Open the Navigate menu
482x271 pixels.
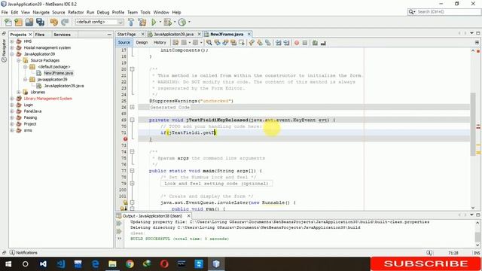(x=41, y=12)
